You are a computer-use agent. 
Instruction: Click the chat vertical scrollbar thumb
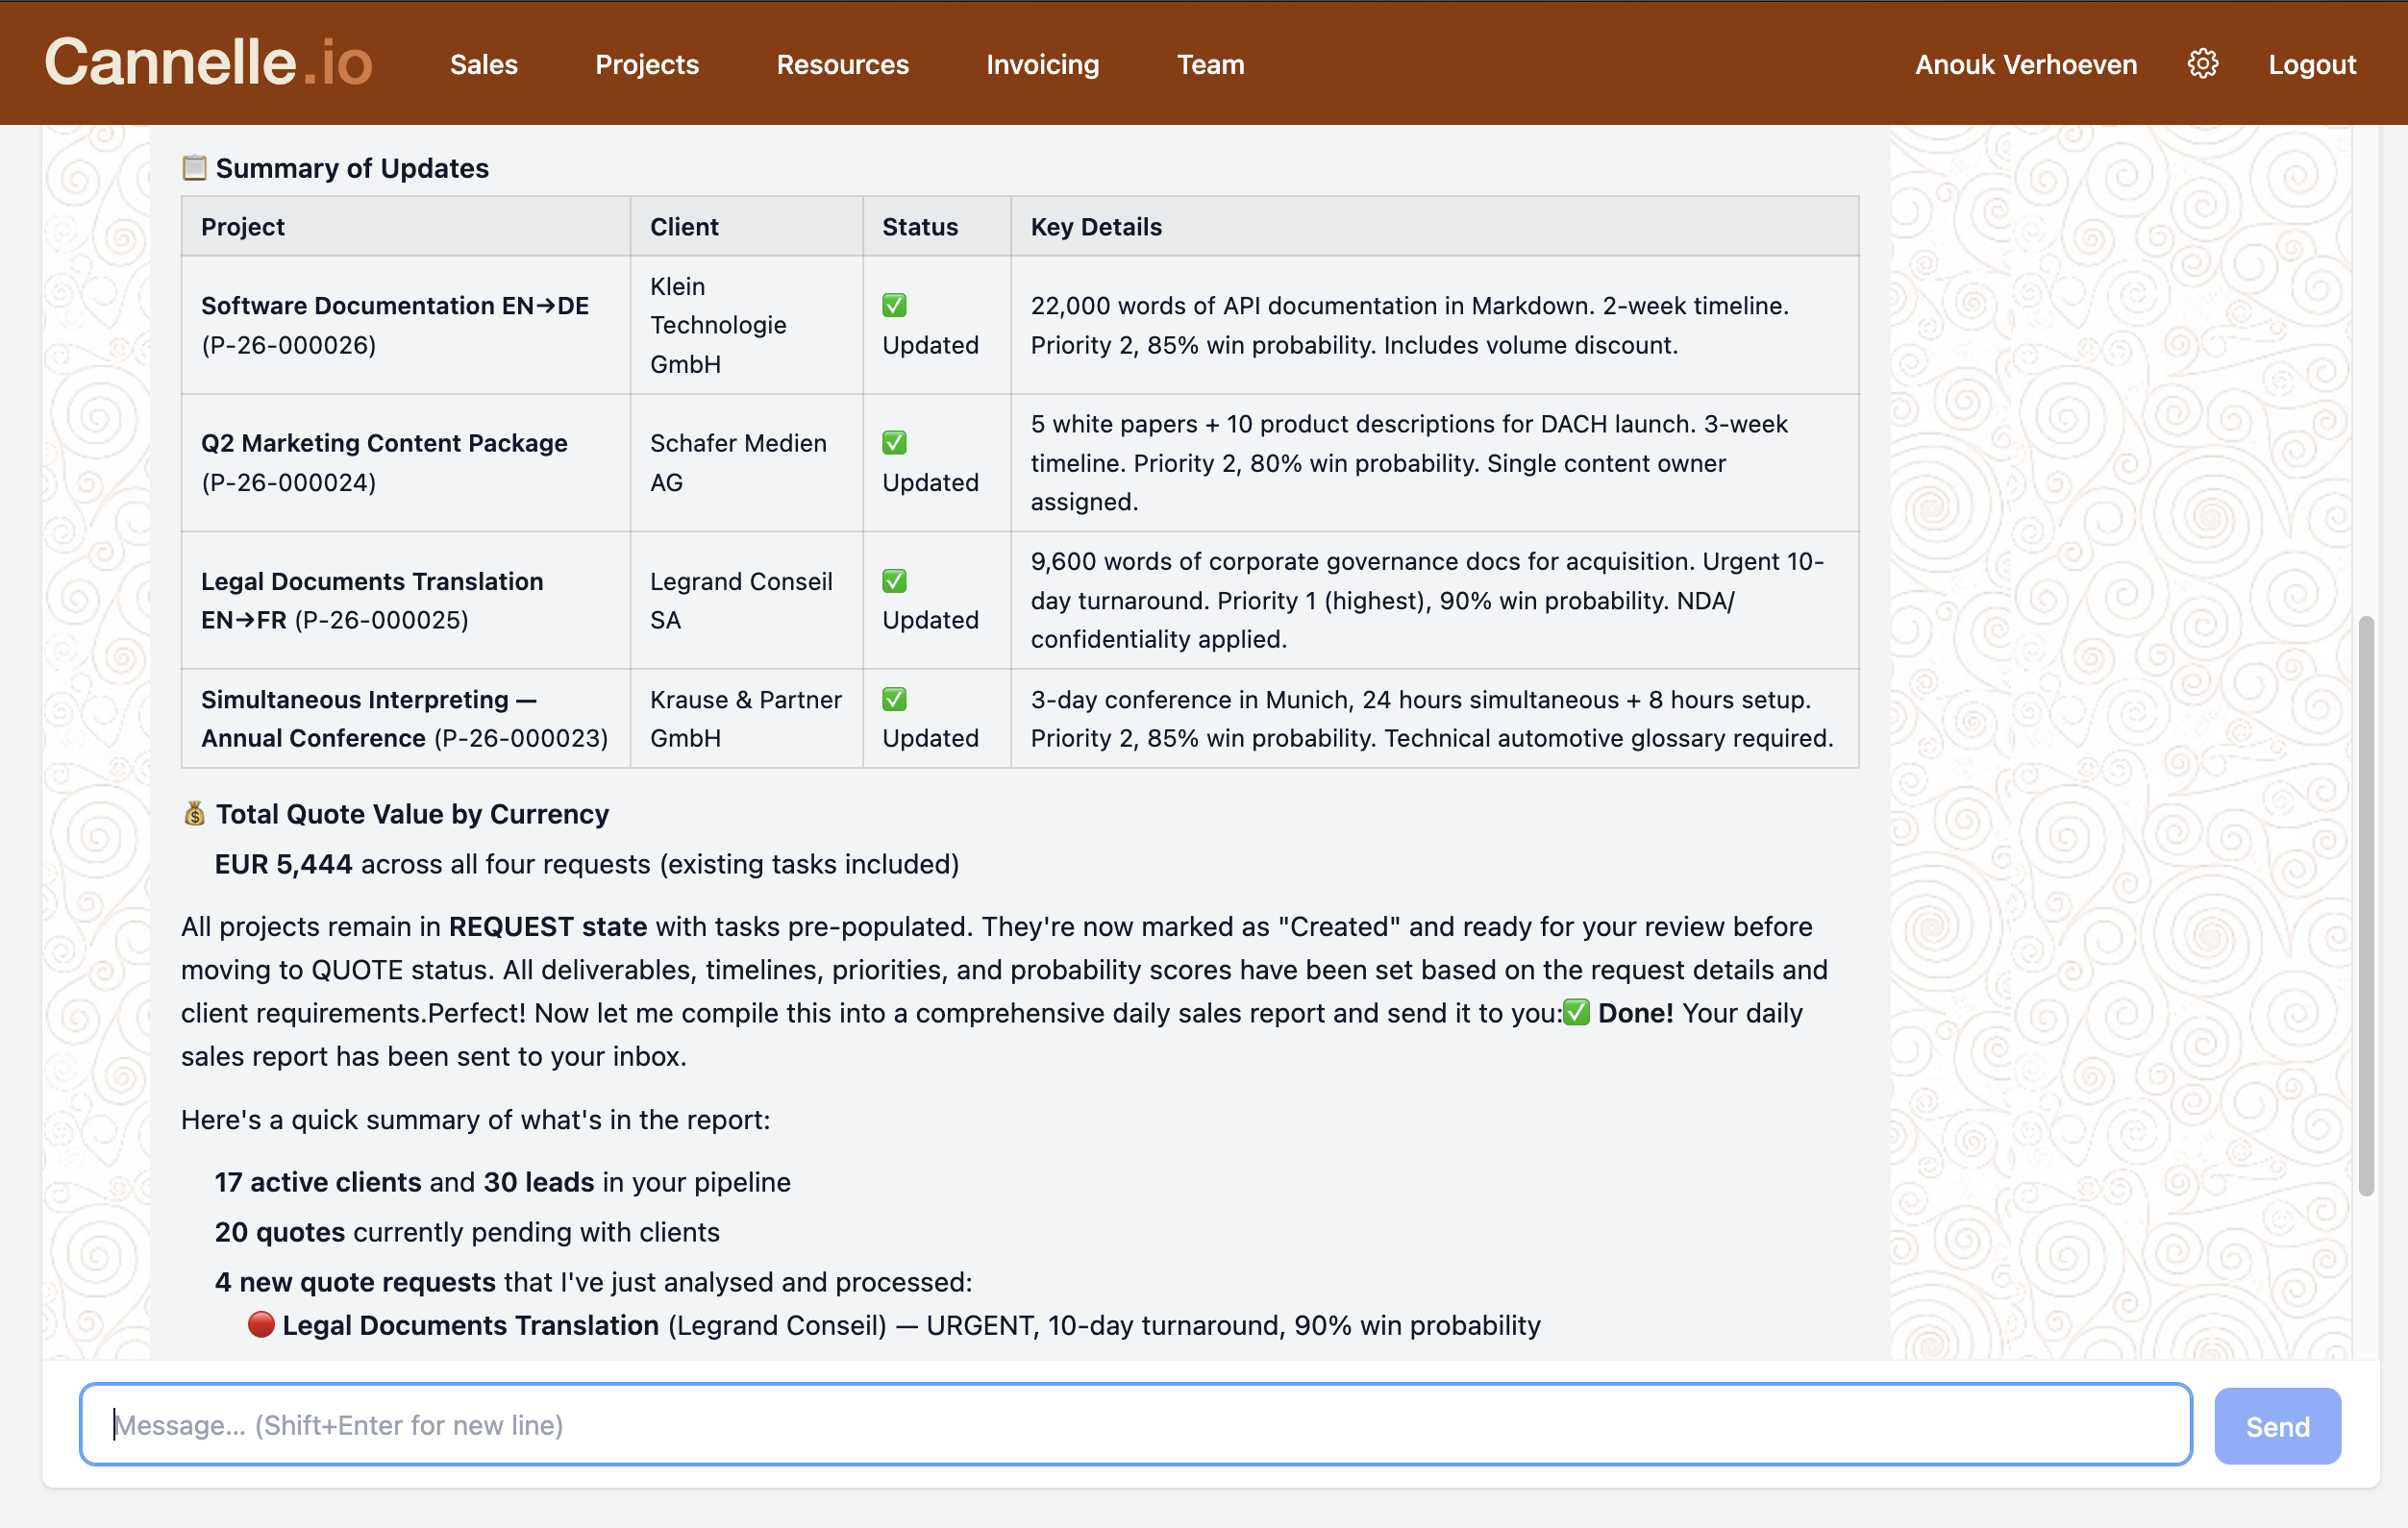[x=2365, y=906]
